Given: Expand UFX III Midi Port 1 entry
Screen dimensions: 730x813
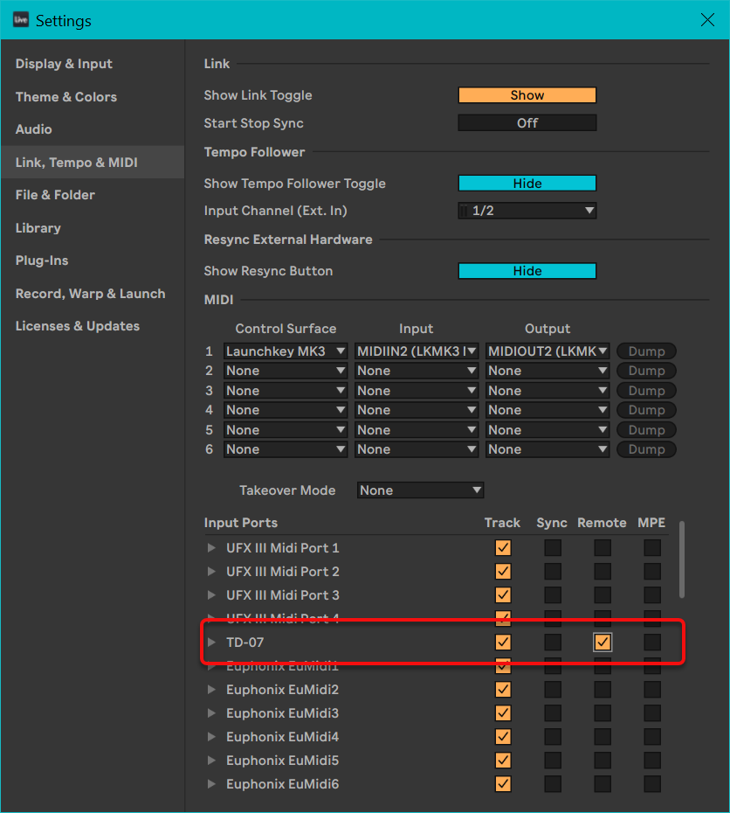Looking at the screenshot, I should [211, 548].
